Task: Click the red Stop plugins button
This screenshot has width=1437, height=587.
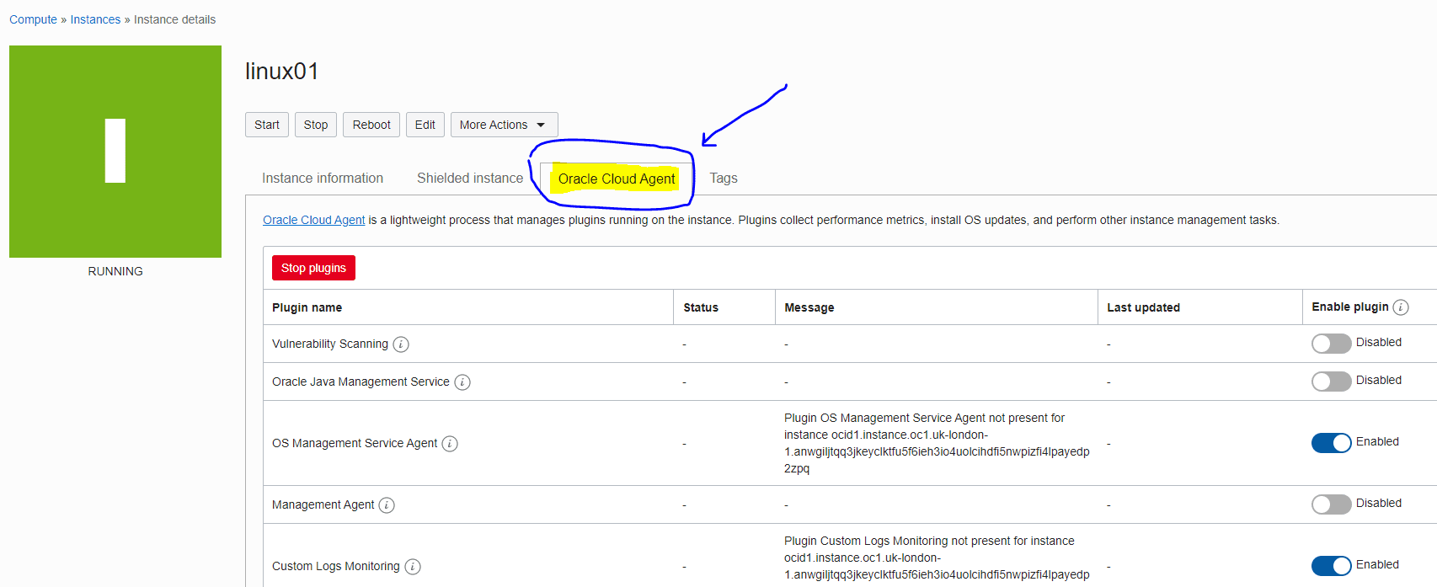Action: click(x=313, y=268)
